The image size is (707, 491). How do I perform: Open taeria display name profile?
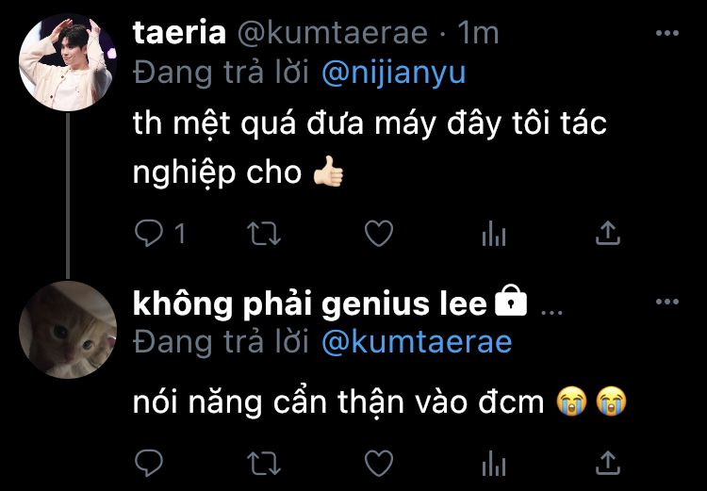pos(179,33)
